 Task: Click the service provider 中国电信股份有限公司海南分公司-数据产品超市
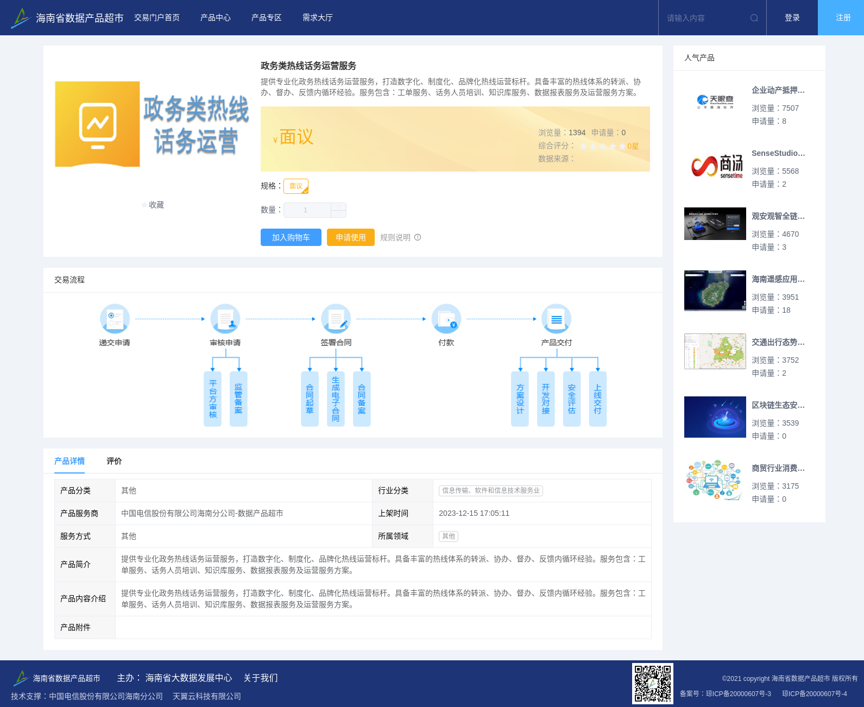(x=202, y=513)
